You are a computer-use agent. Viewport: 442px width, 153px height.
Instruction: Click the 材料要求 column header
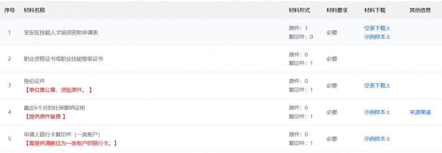point(337,10)
